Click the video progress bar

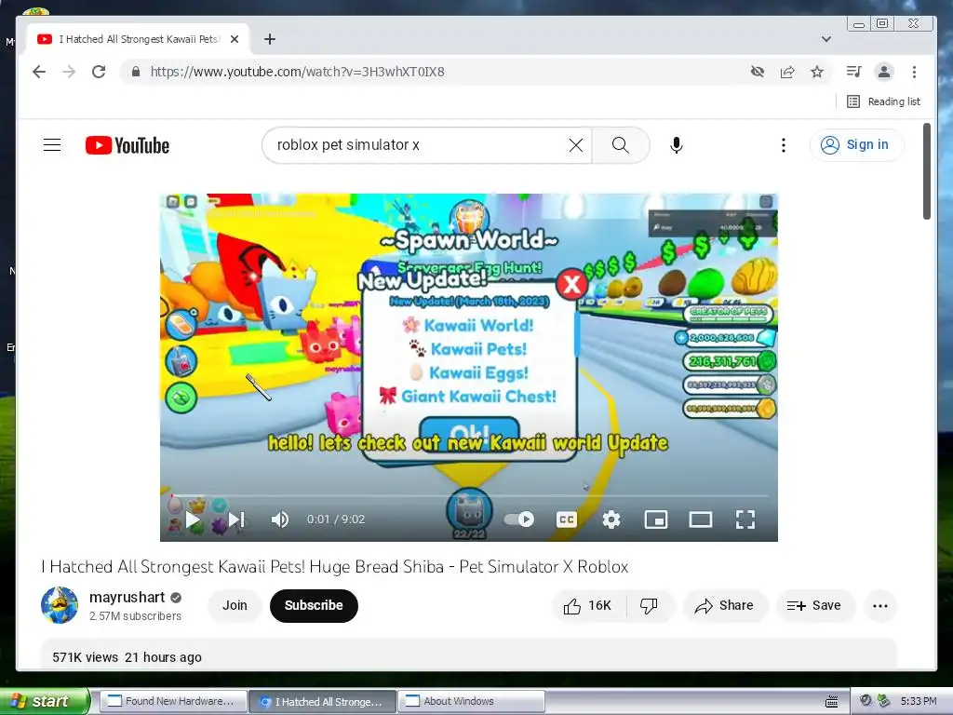[x=469, y=496]
